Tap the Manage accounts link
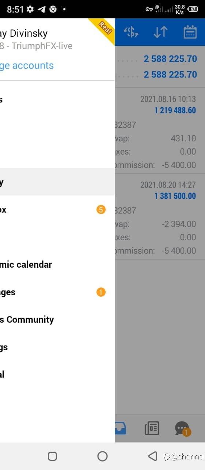 tap(27, 66)
